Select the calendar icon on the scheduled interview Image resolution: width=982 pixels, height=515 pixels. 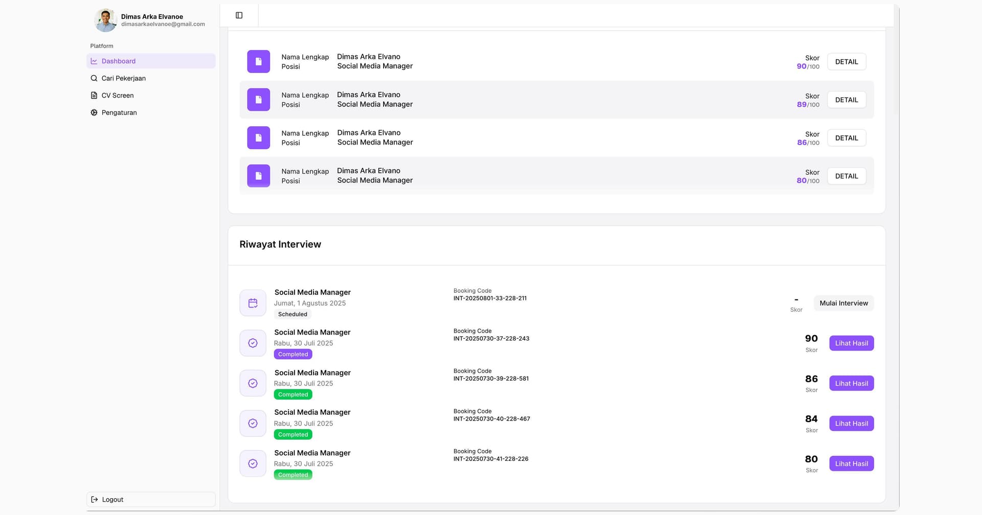(x=253, y=302)
